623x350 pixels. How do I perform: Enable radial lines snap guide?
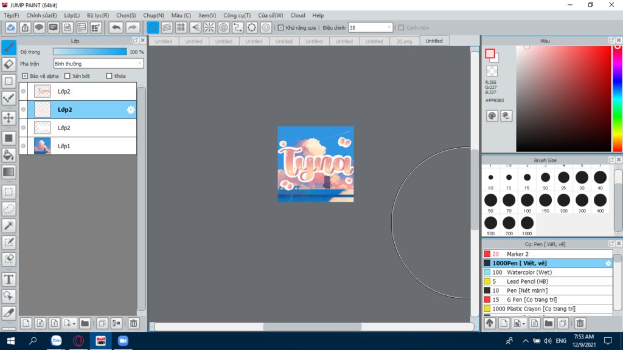209,27
